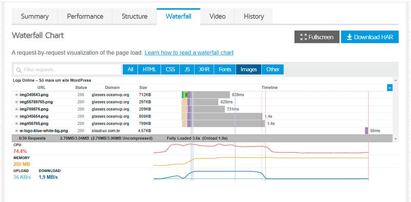Click the Timeline column header
411x202 pixels.
point(269,88)
